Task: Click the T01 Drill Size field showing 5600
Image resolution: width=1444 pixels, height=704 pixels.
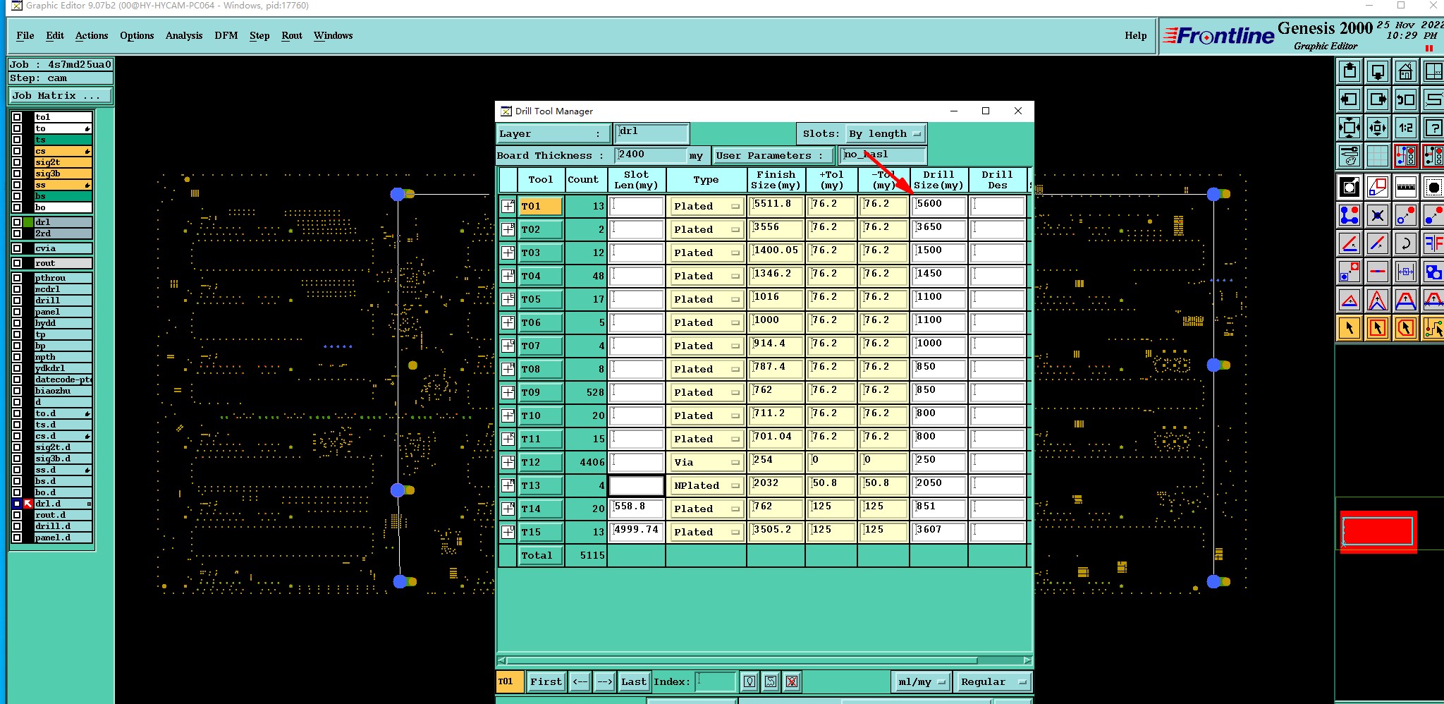Action: click(x=938, y=206)
